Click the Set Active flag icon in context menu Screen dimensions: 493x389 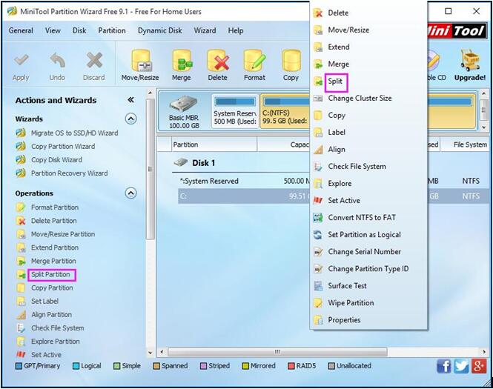318,201
